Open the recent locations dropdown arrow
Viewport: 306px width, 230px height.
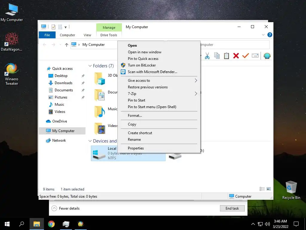click(60, 45)
